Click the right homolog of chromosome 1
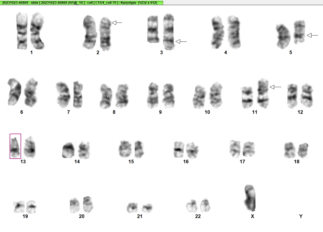 click(37, 31)
